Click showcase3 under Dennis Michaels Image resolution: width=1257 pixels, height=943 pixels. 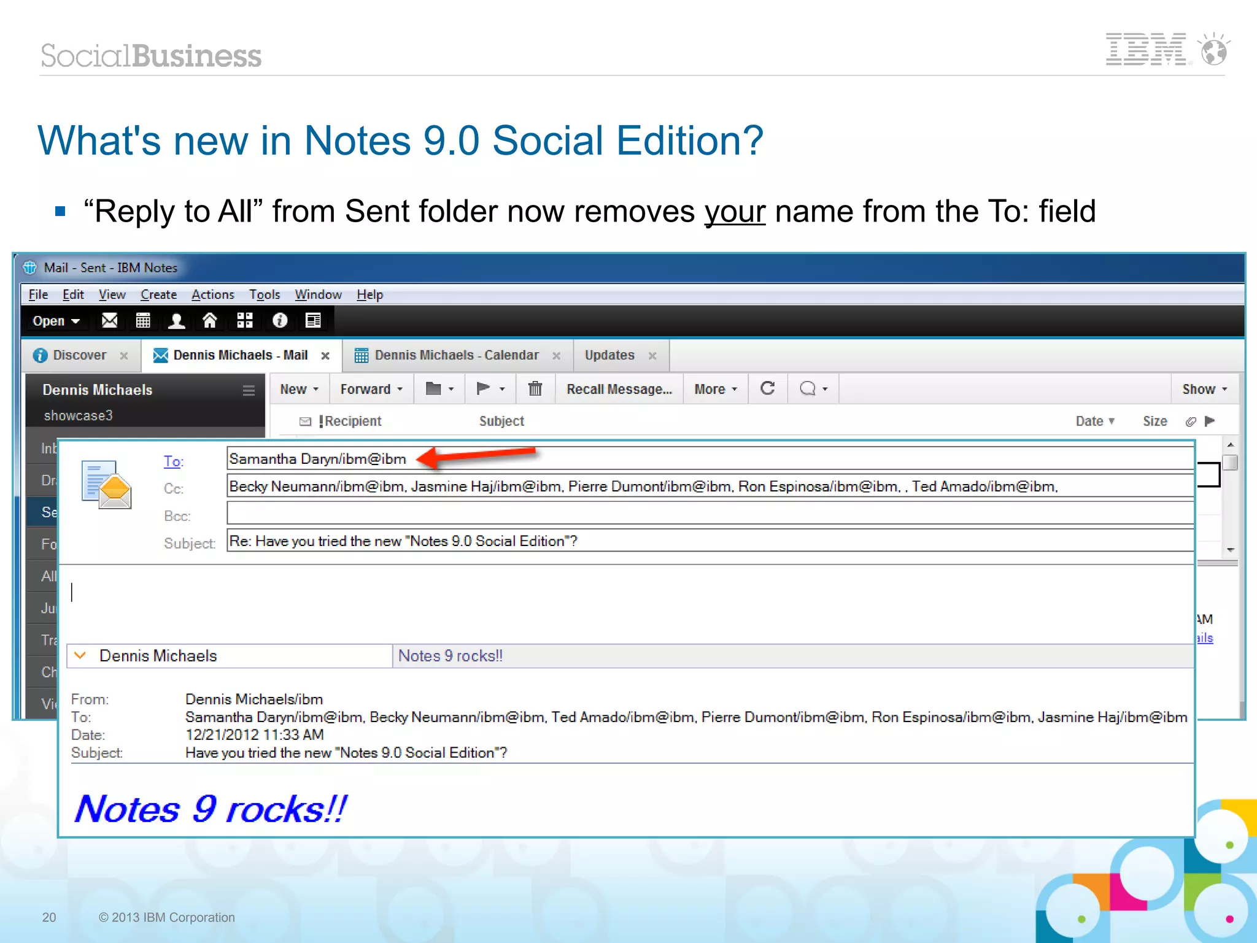pyautogui.click(x=78, y=415)
